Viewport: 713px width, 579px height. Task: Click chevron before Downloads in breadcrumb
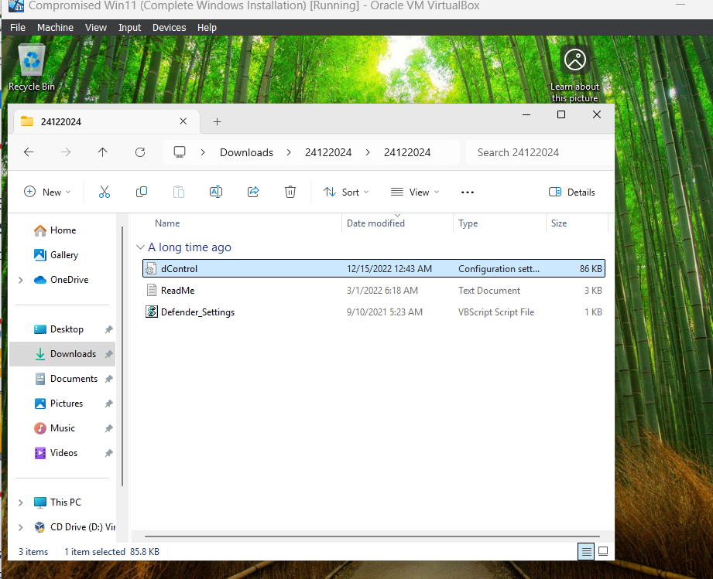pos(203,152)
